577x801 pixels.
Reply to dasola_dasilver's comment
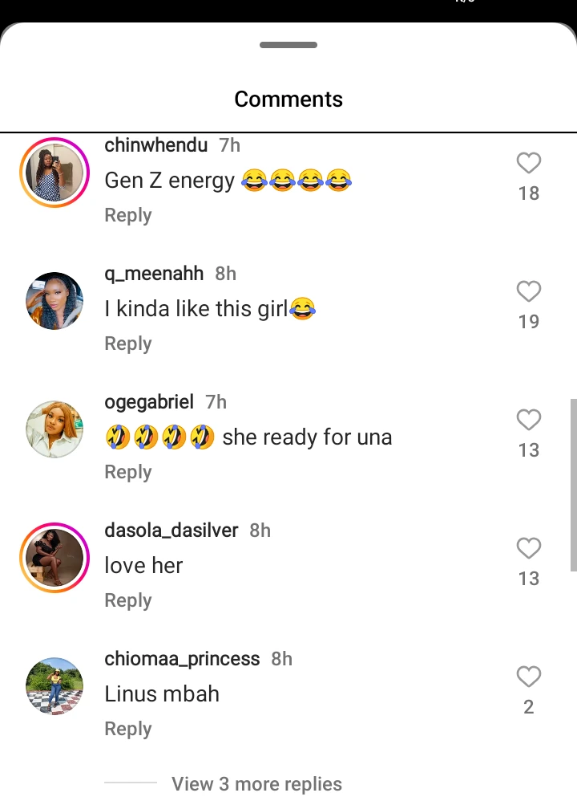pos(128,600)
